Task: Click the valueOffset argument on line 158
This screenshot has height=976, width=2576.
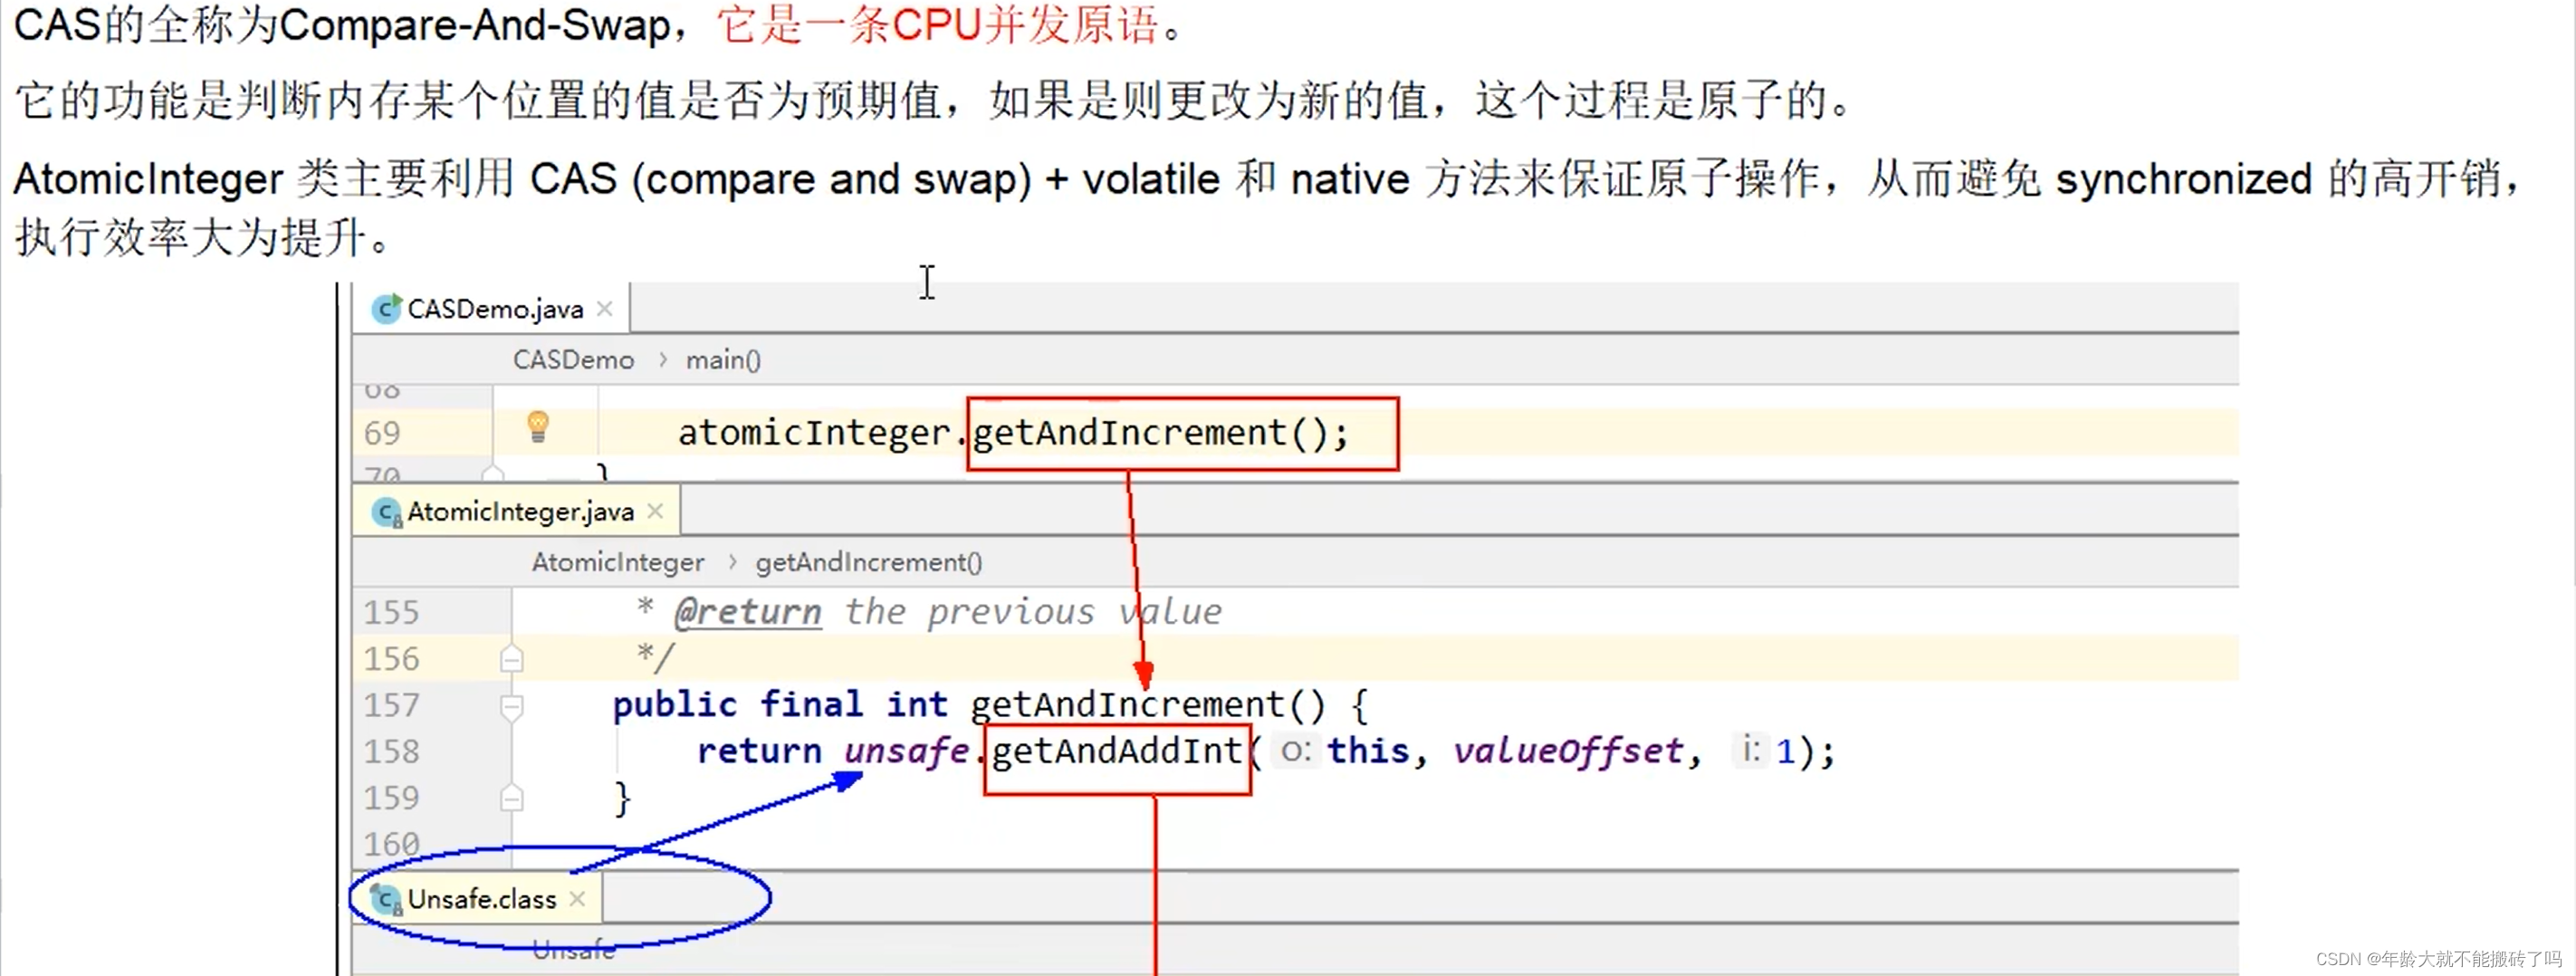Action: point(1568,751)
